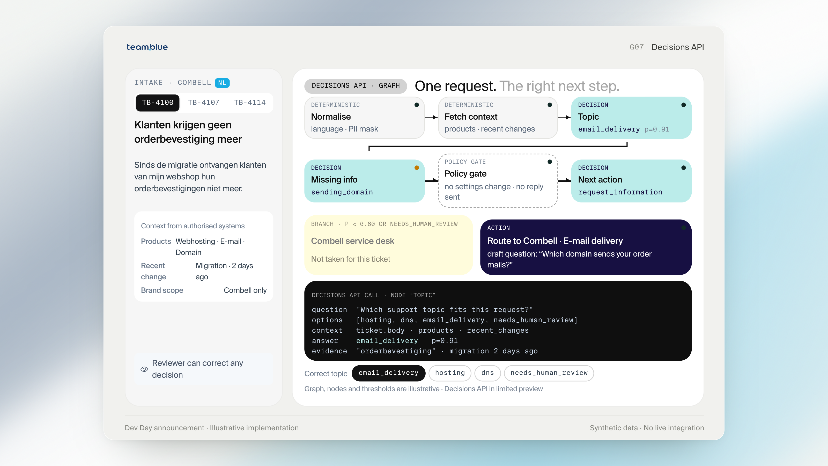Click the answer value email_delivery in API call
The image size is (828, 466).
coord(387,341)
